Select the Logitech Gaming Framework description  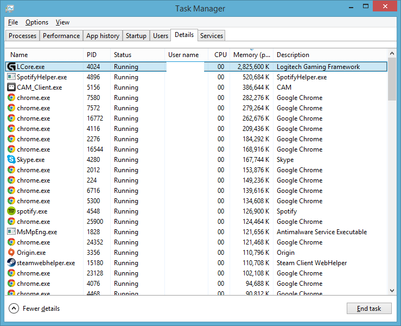318,67
